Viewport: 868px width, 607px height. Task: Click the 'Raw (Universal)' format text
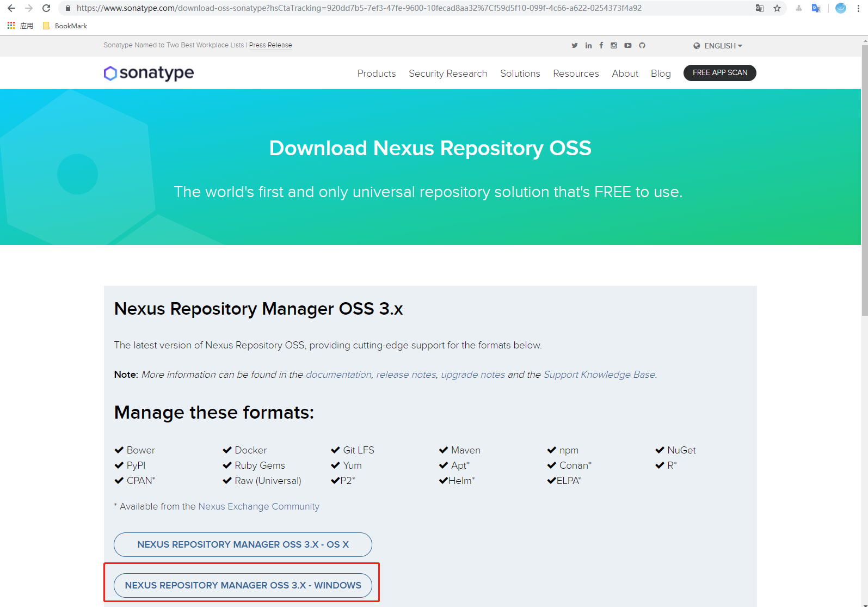(x=268, y=481)
